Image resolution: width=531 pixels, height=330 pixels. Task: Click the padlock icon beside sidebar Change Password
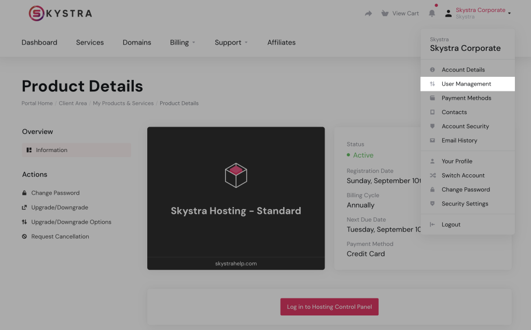tap(24, 193)
